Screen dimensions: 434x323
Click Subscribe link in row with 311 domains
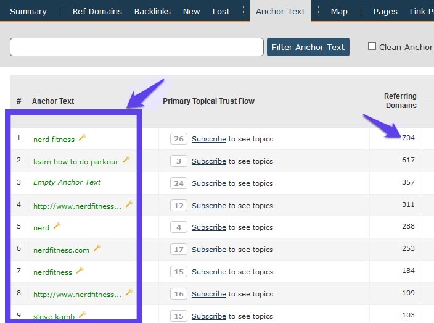coord(209,206)
